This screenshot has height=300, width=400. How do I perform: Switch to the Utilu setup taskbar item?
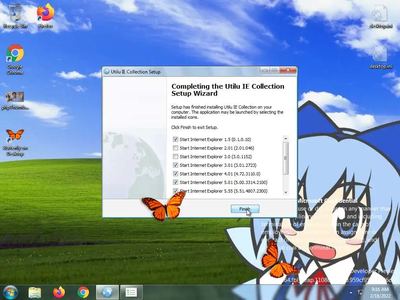[107, 292]
